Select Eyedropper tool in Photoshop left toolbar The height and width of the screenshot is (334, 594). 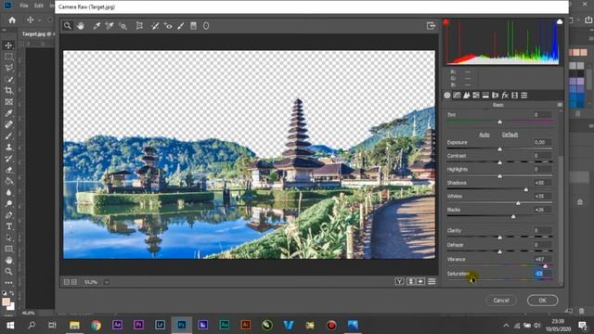tap(8, 113)
